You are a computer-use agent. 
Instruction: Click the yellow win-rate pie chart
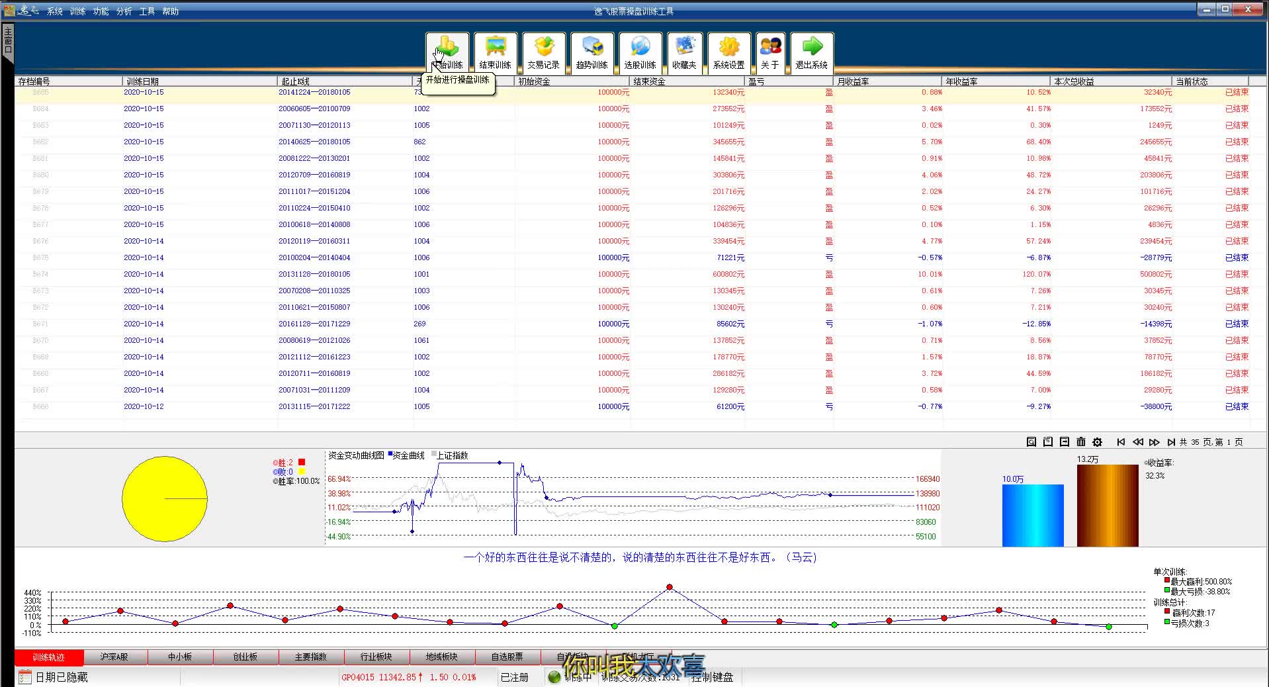click(165, 498)
